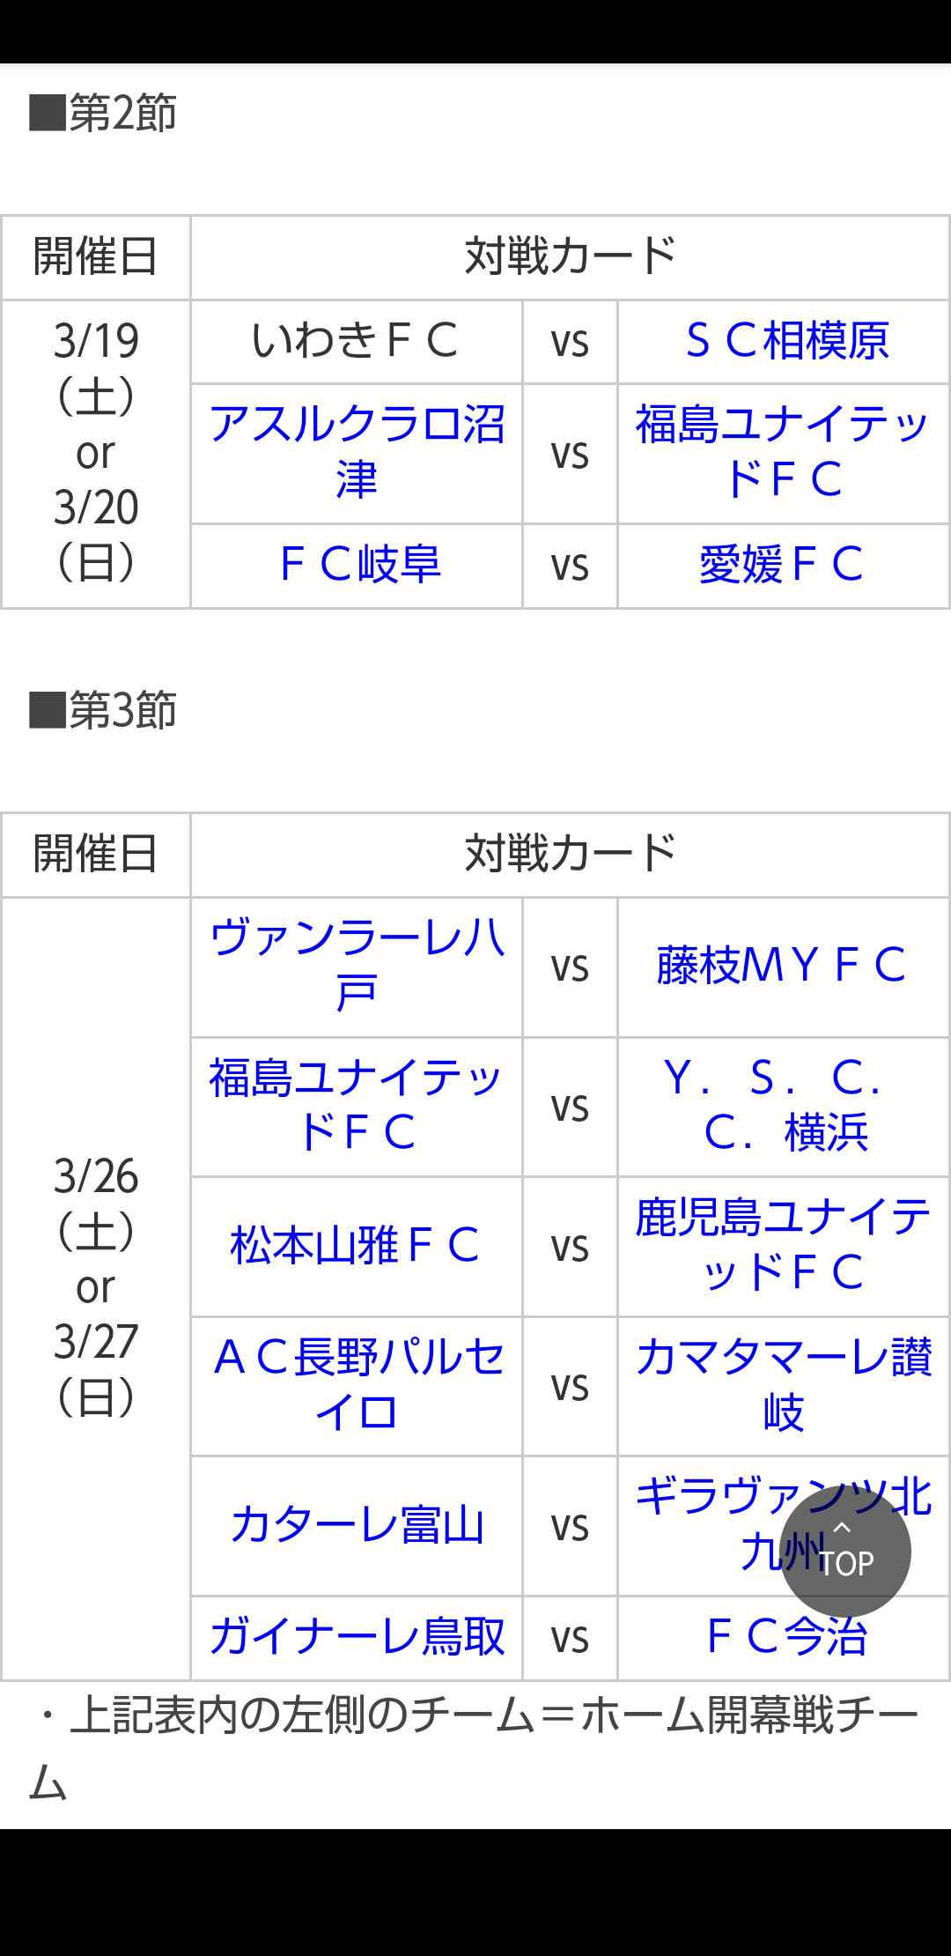951x1956 pixels.
Task: Open the ヴァンラーレ八戸 team link
Action: pyautogui.click(x=357, y=966)
